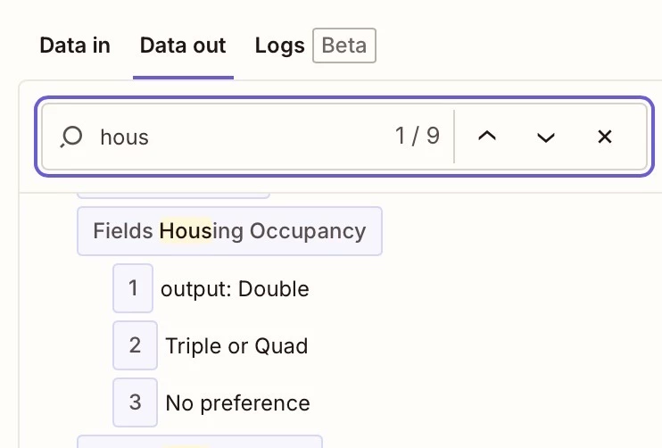The height and width of the screenshot is (448, 662).
Task: Click the Beta badge next to Logs
Action: click(x=343, y=46)
